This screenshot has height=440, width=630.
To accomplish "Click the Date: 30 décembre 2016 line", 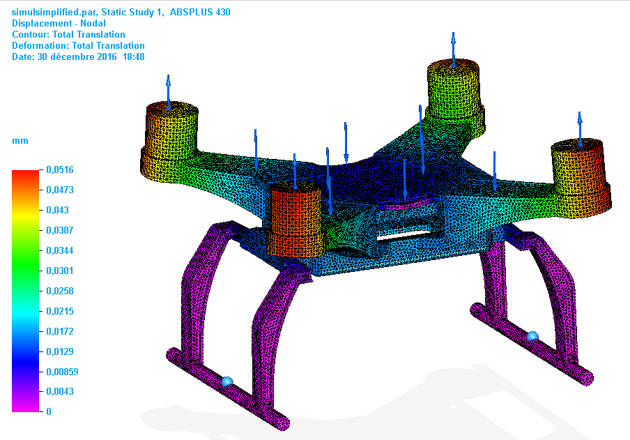I will [x=78, y=56].
